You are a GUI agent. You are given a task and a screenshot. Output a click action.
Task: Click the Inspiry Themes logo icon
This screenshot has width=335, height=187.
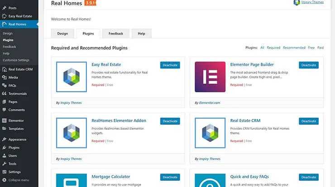297,3
